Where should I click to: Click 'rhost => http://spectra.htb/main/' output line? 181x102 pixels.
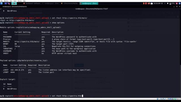(17, 20)
